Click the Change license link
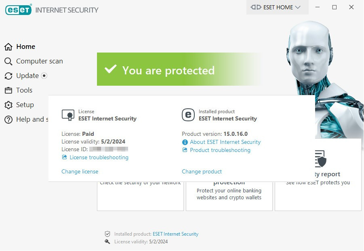Screen dimensions: 364x251 point(80,172)
